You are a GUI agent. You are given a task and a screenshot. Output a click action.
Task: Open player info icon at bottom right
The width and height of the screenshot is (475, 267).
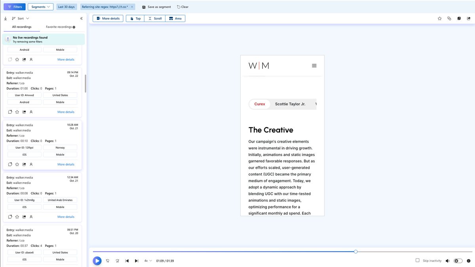click(x=469, y=261)
